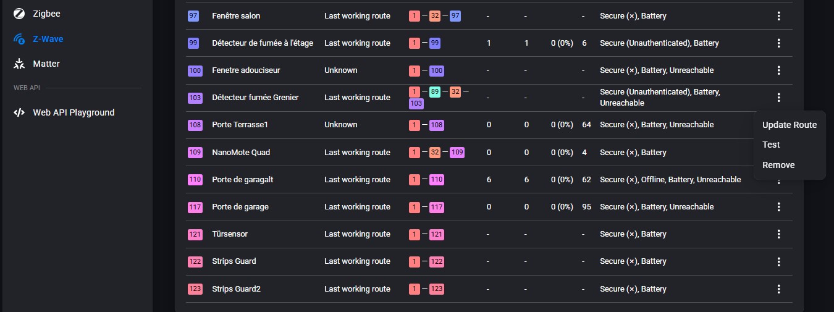The height and width of the screenshot is (312, 834).
Task: Choose Update Route in the context menu
Action: point(789,125)
